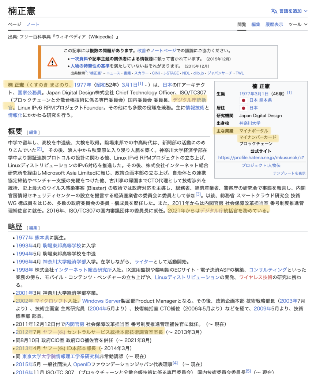Screen dimensions: 316x374
Task: Click the 2012年 link in 略歴
Action: [x=24, y=332]
